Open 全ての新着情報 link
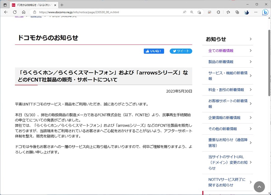 click(221, 51)
